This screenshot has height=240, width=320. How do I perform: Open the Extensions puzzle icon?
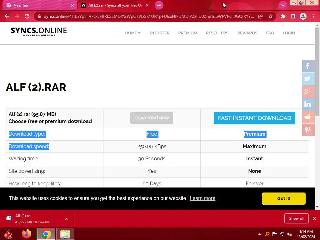[283, 16]
